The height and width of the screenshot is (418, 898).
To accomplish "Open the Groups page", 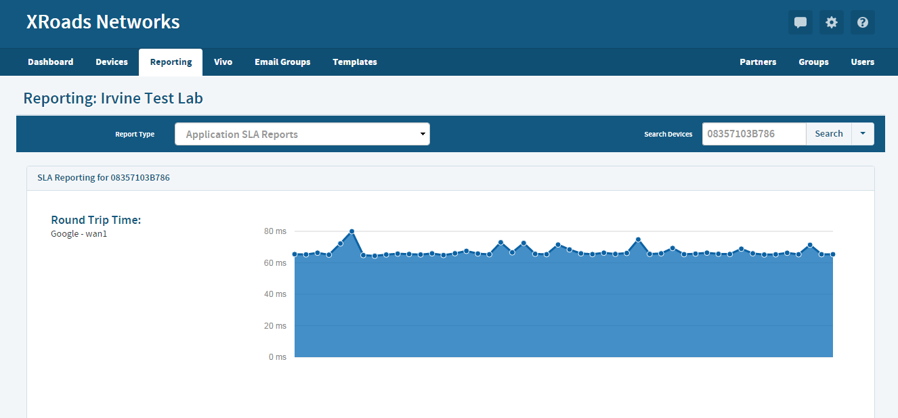I will (x=813, y=62).
